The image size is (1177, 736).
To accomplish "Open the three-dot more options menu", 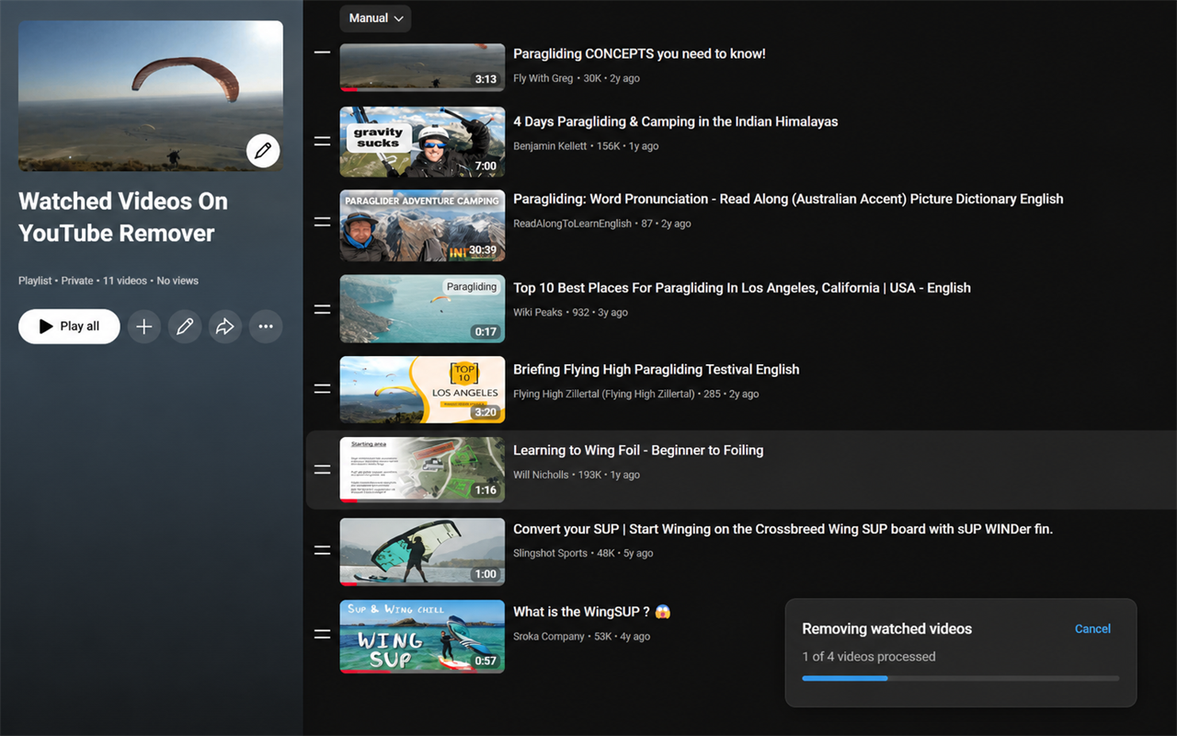I will pos(266,327).
